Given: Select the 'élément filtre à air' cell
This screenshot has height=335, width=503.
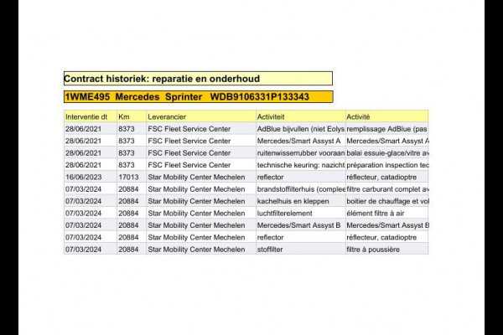Looking at the screenshot, I should pyautogui.click(x=386, y=214).
